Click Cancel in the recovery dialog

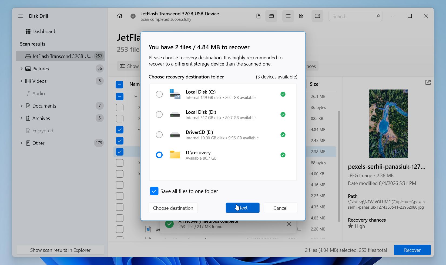(280, 208)
